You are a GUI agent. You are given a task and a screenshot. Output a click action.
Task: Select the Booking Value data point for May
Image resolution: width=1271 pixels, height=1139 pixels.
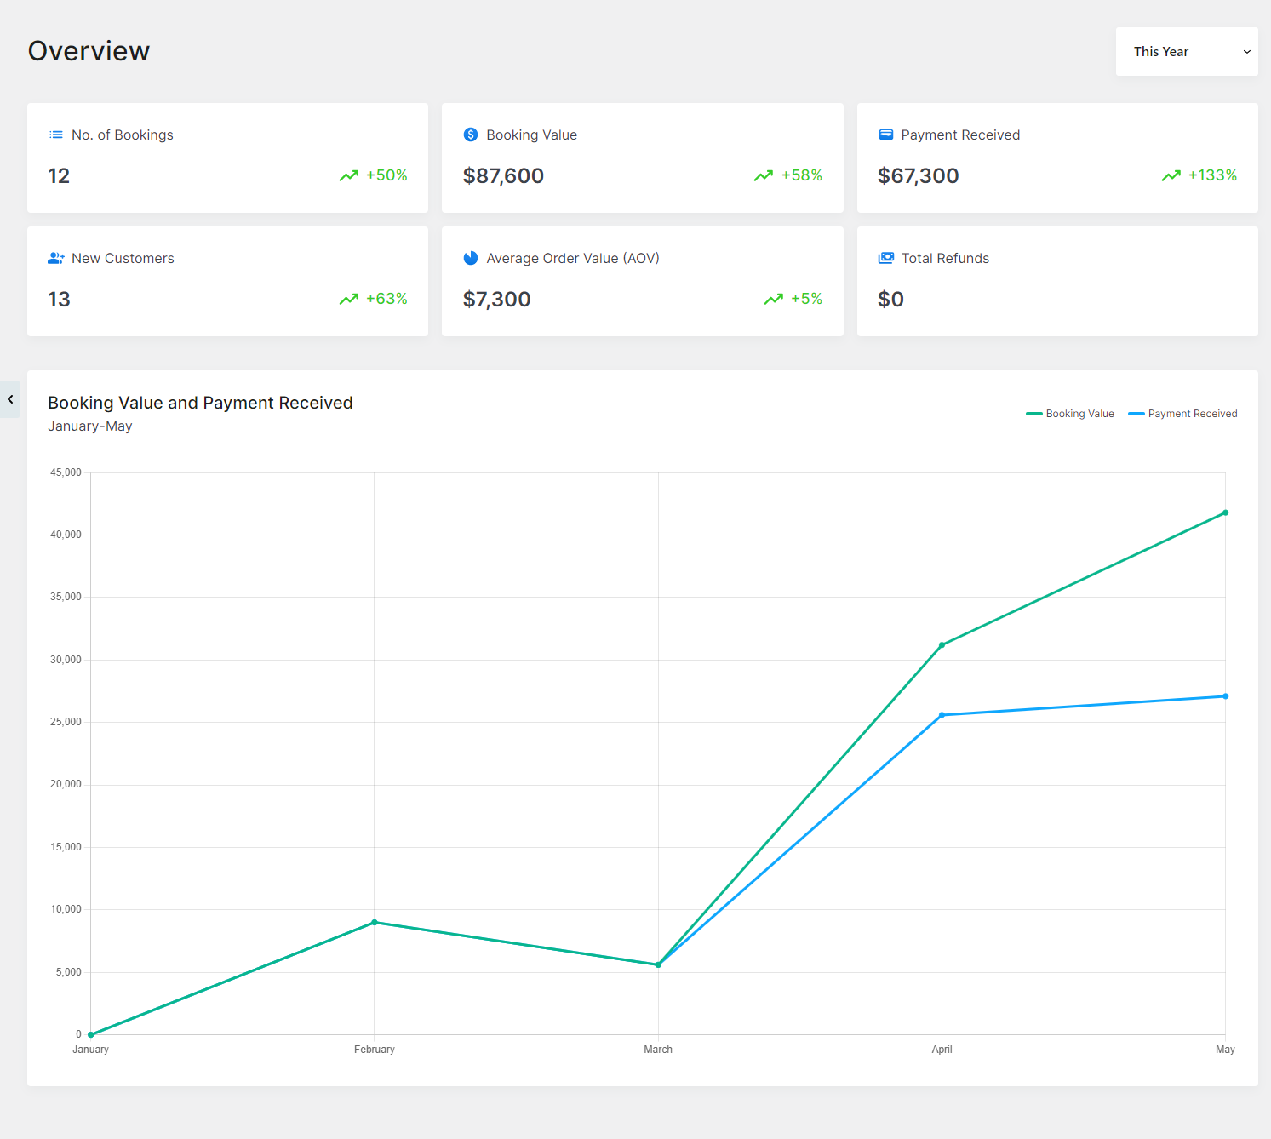[1225, 512]
